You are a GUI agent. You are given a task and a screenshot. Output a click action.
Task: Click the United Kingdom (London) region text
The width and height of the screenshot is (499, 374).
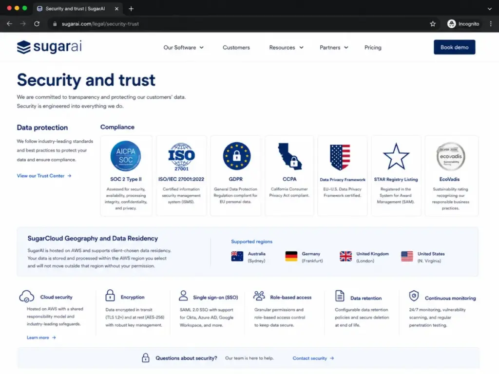(372, 257)
